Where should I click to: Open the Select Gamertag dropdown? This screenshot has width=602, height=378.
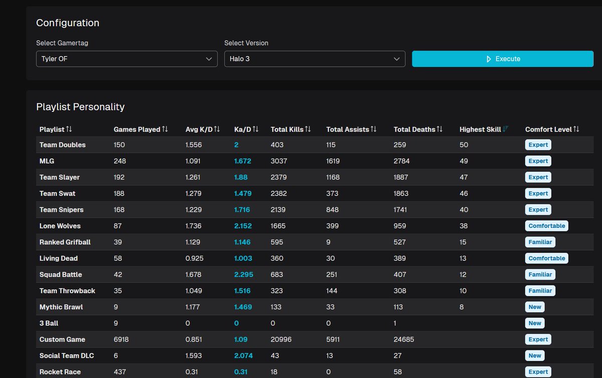point(127,59)
